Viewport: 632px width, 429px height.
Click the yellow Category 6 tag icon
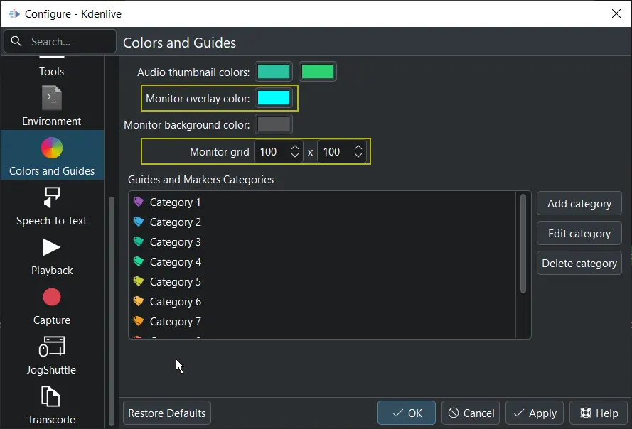[x=138, y=301]
